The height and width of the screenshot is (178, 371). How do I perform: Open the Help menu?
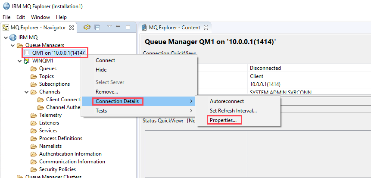(61, 17)
